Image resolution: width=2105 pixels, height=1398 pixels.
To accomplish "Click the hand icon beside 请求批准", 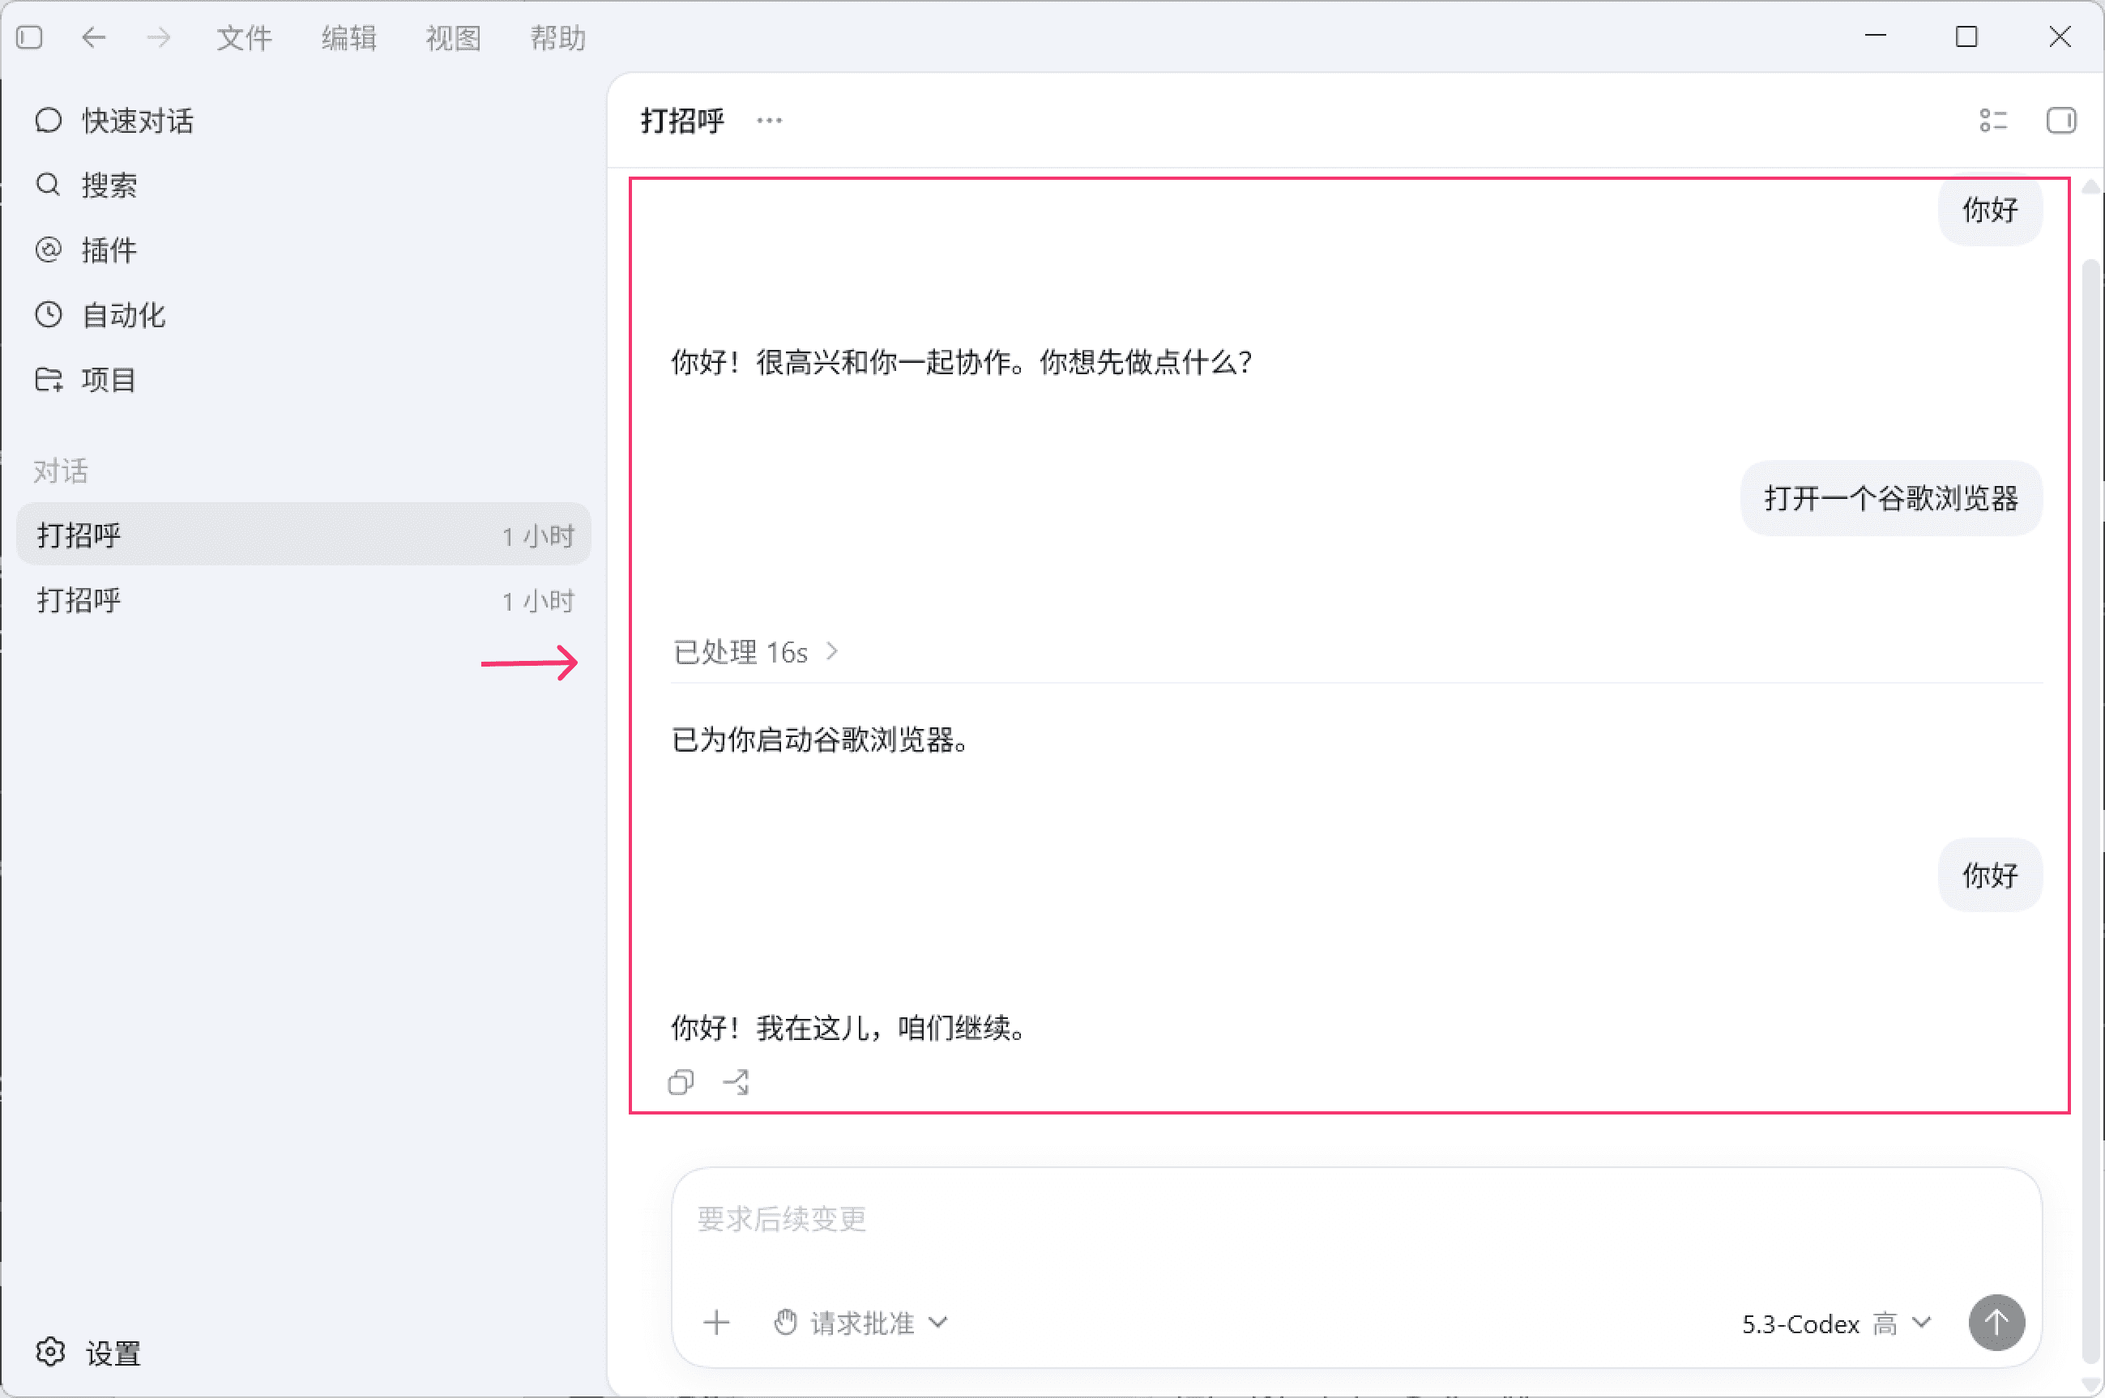I will 785,1322.
